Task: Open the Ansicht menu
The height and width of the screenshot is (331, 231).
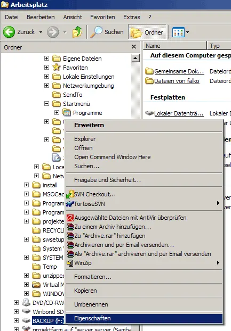Action: click(x=73, y=17)
